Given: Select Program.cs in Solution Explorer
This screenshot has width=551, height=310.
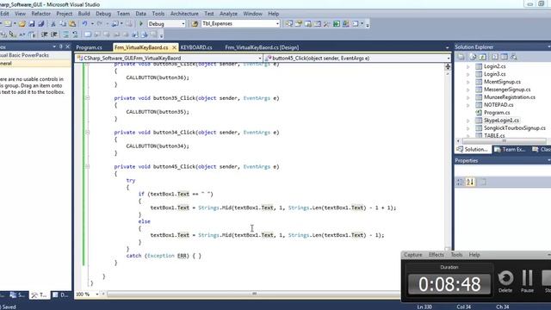Looking at the screenshot, I should (x=497, y=113).
